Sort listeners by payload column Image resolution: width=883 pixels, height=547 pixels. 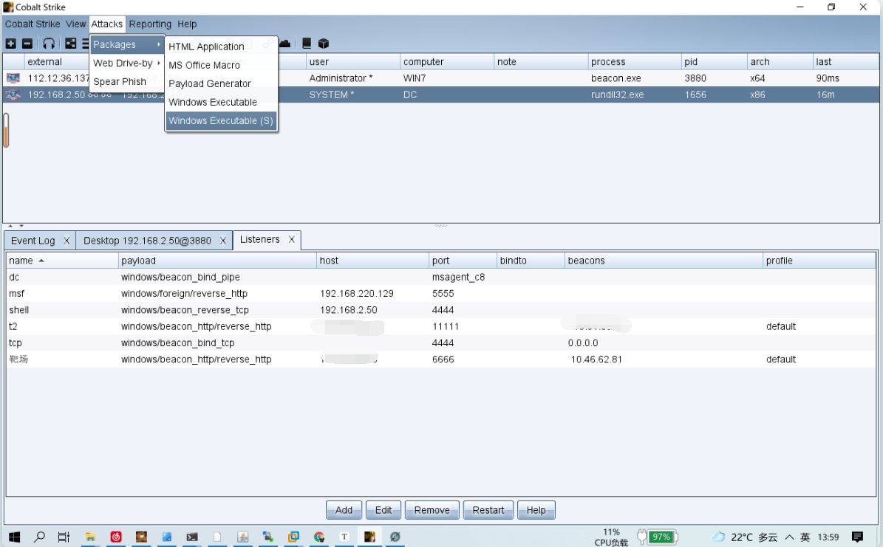click(217, 261)
